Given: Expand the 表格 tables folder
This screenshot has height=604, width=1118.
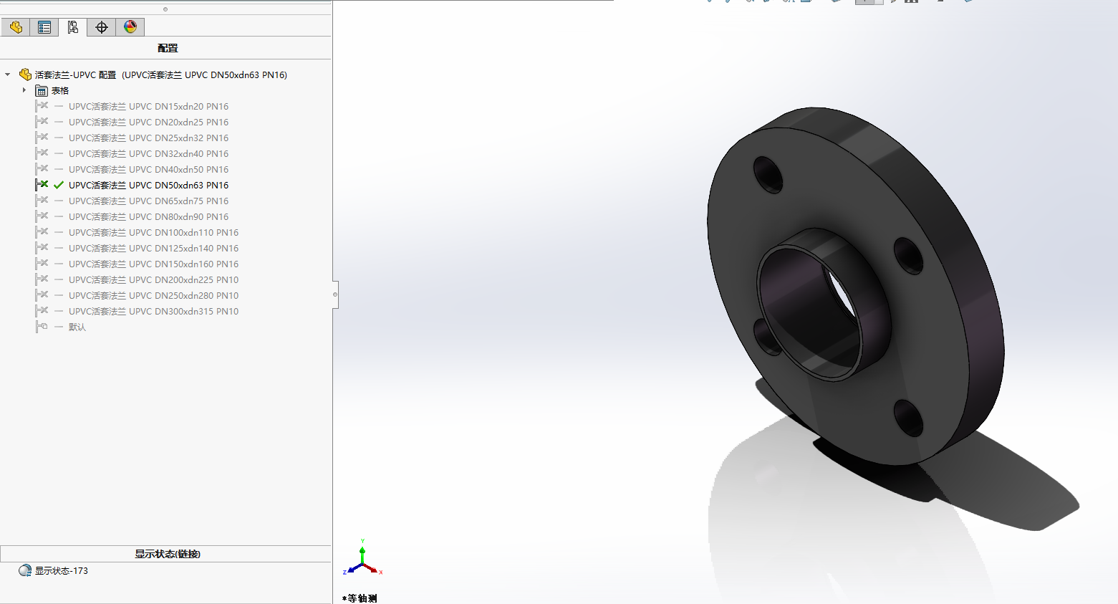Looking at the screenshot, I should pyautogui.click(x=24, y=90).
